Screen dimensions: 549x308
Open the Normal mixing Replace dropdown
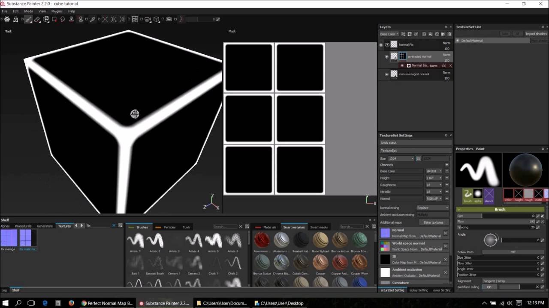click(432, 208)
